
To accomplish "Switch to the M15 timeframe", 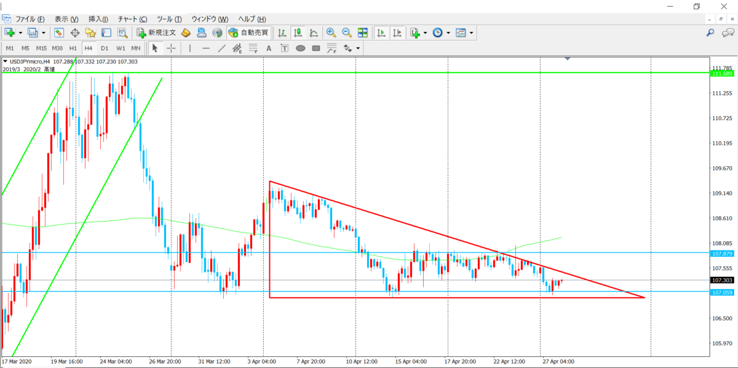I will [41, 48].
